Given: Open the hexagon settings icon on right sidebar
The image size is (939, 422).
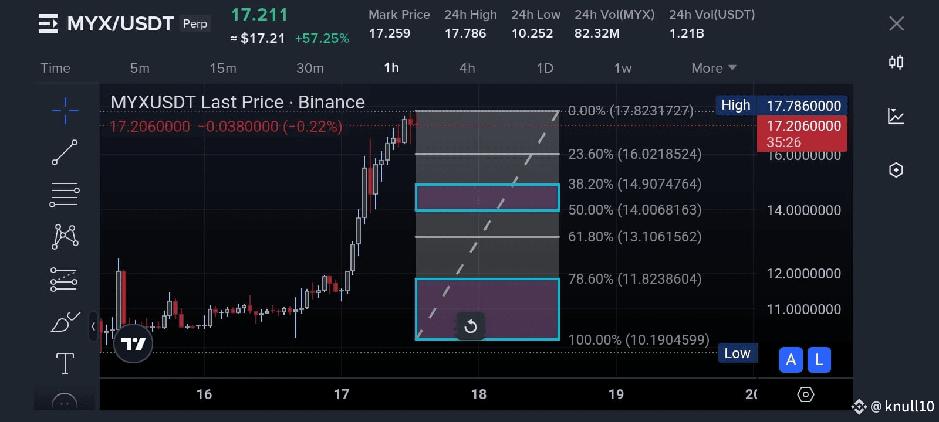Looking at the screenshot, I should (x=896, y=170).
